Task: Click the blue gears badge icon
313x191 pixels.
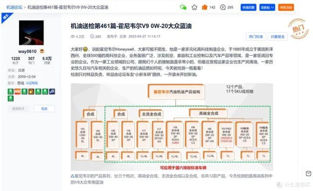Action: [52, 92]
